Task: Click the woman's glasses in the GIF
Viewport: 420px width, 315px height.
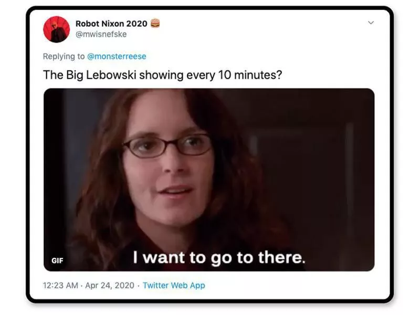Action: (x=168, y=146)
